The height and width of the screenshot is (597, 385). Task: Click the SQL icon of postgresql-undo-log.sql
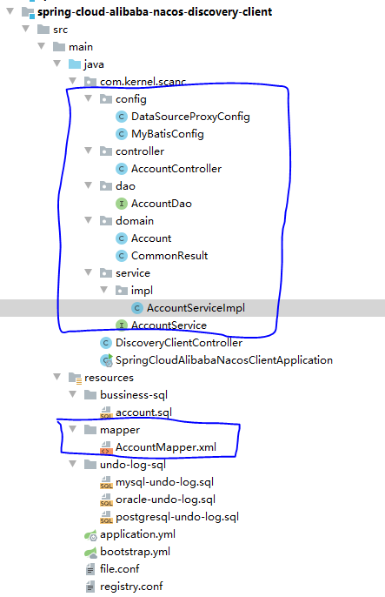pyautogui.click(x=106, y=517)
